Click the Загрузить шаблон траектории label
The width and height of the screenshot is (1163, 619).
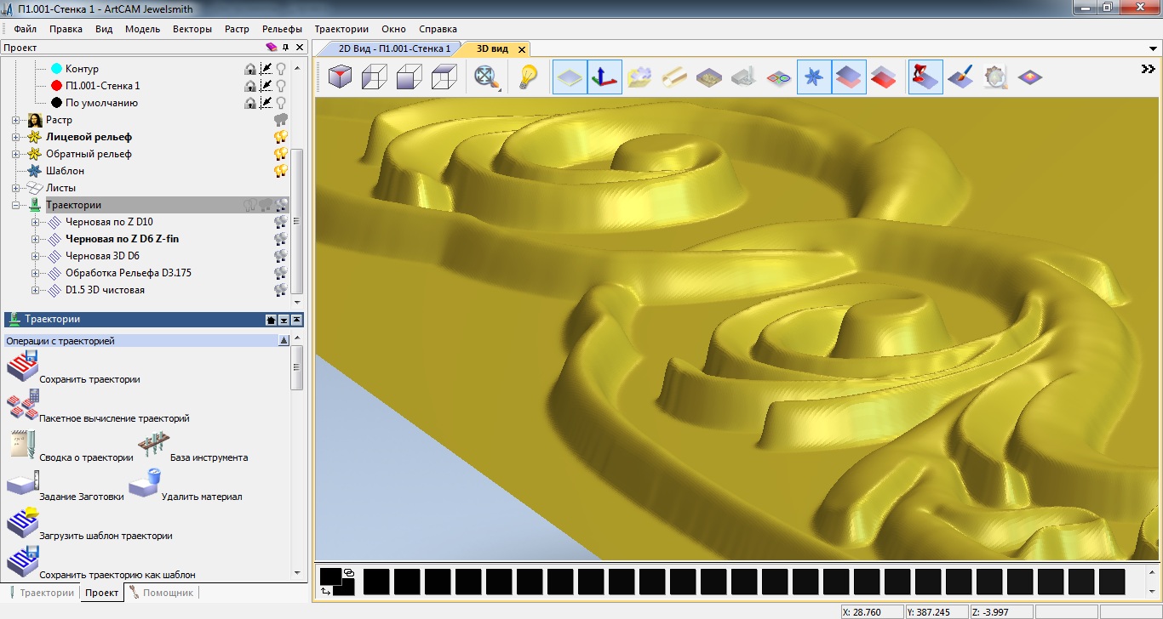point(106,536)
